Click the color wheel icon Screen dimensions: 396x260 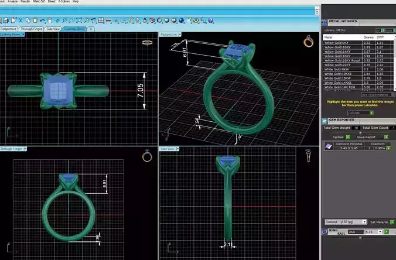pos(159,20)
